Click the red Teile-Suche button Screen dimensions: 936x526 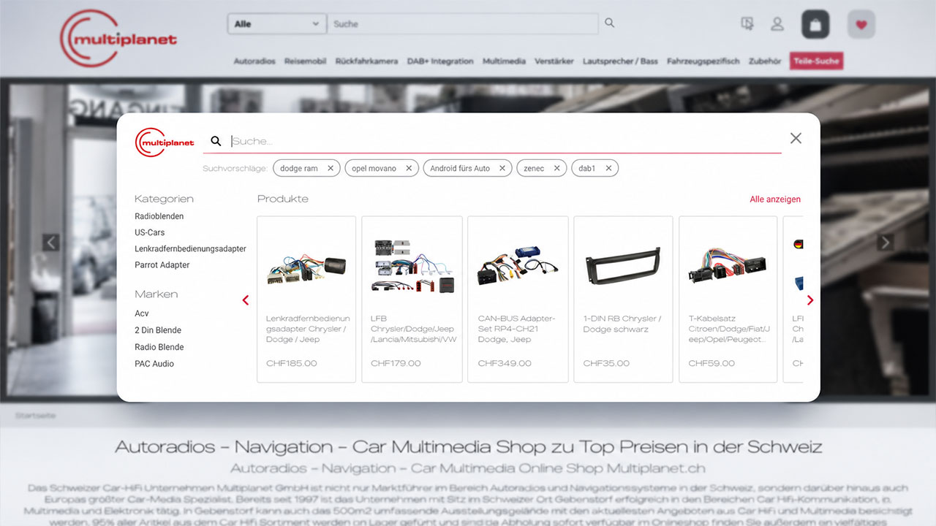816,61
